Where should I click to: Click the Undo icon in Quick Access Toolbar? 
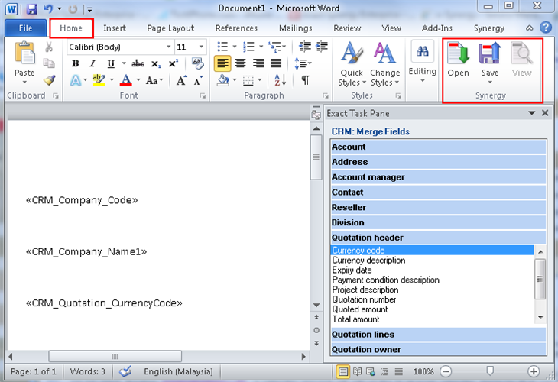point(48,8)
